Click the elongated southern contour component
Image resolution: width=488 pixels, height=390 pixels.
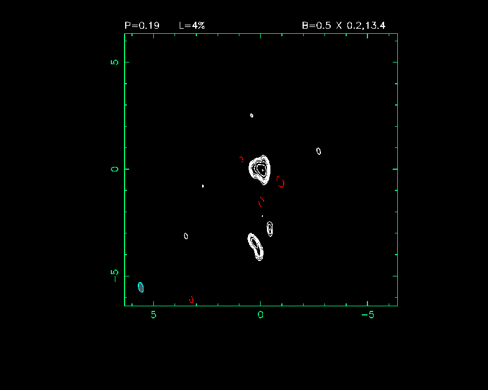pyautogui.click(x=256, y=247)
